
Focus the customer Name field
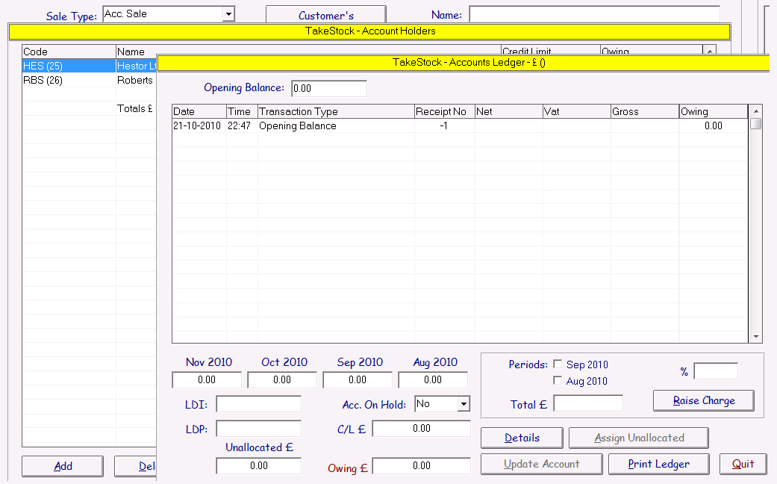pyautogui.click(x=594, y=14)
